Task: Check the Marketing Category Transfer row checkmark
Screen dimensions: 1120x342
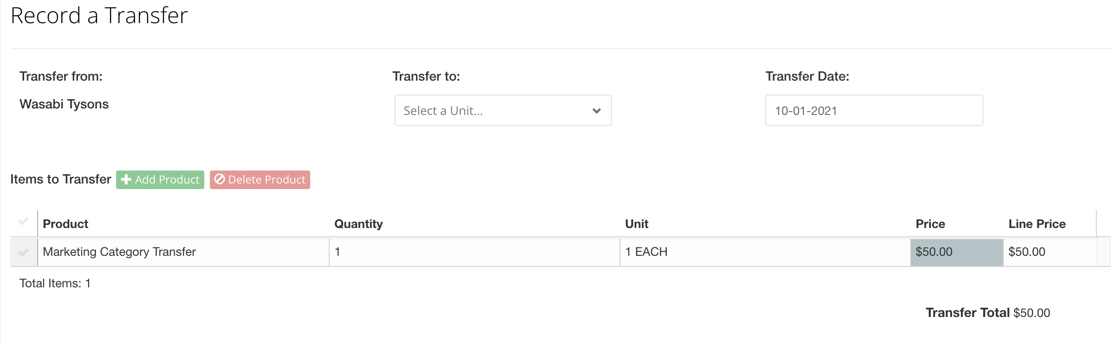Action: click(23, 253)
